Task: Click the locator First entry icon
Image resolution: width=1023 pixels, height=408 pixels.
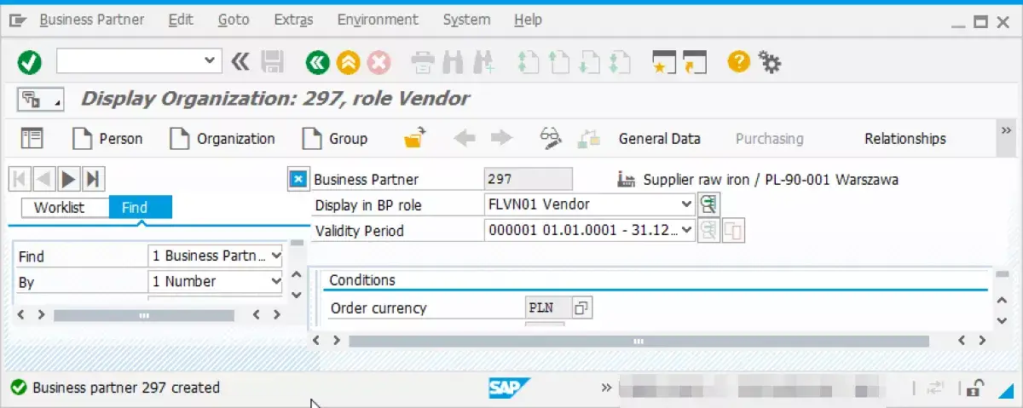Action: [20, 179]
